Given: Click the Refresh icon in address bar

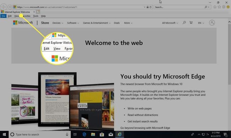Looking at the screenshot, I should coord(150,7).
